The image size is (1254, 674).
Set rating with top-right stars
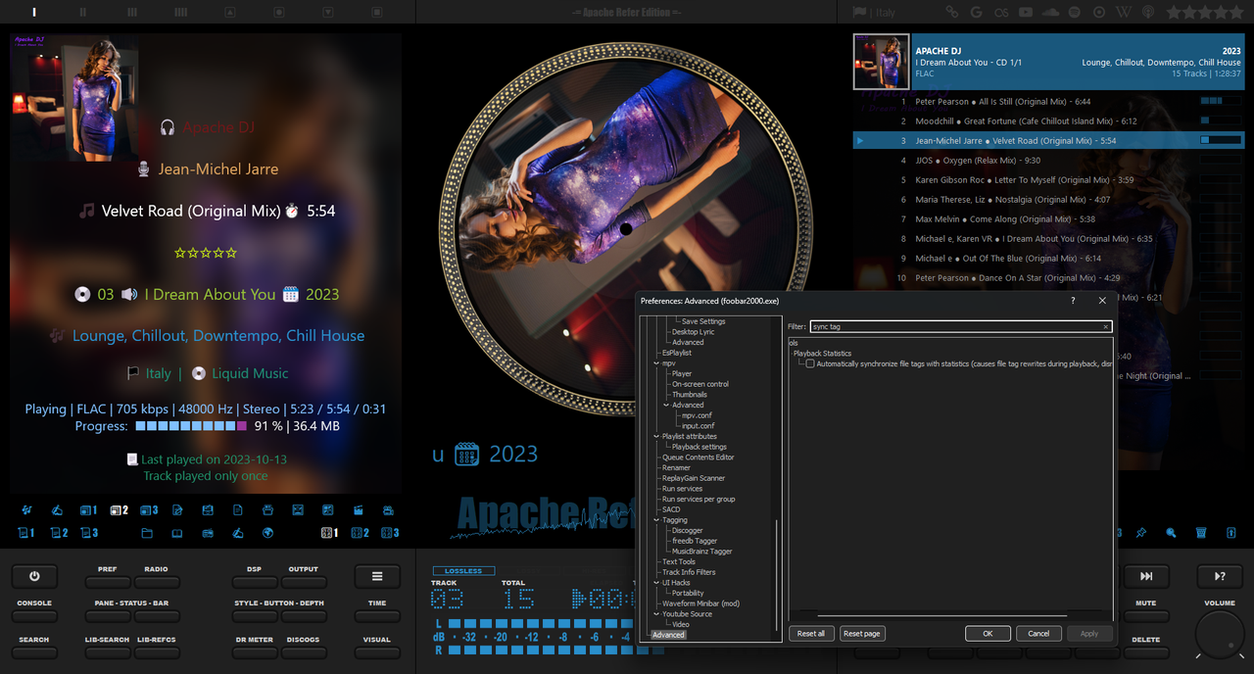pyautogui.click(x=1204, y=12)
